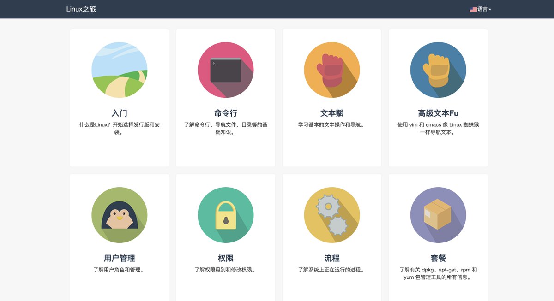The image size is (554, 301).
Task: Click the 入门 course title
Action: click(119, 112)
